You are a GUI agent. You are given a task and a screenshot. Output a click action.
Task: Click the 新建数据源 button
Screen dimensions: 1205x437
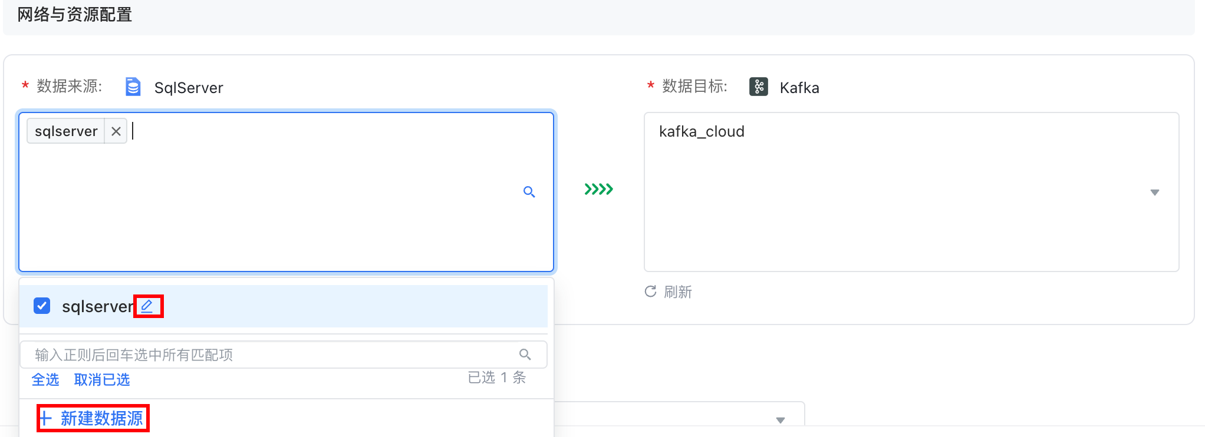coord(101,418)
